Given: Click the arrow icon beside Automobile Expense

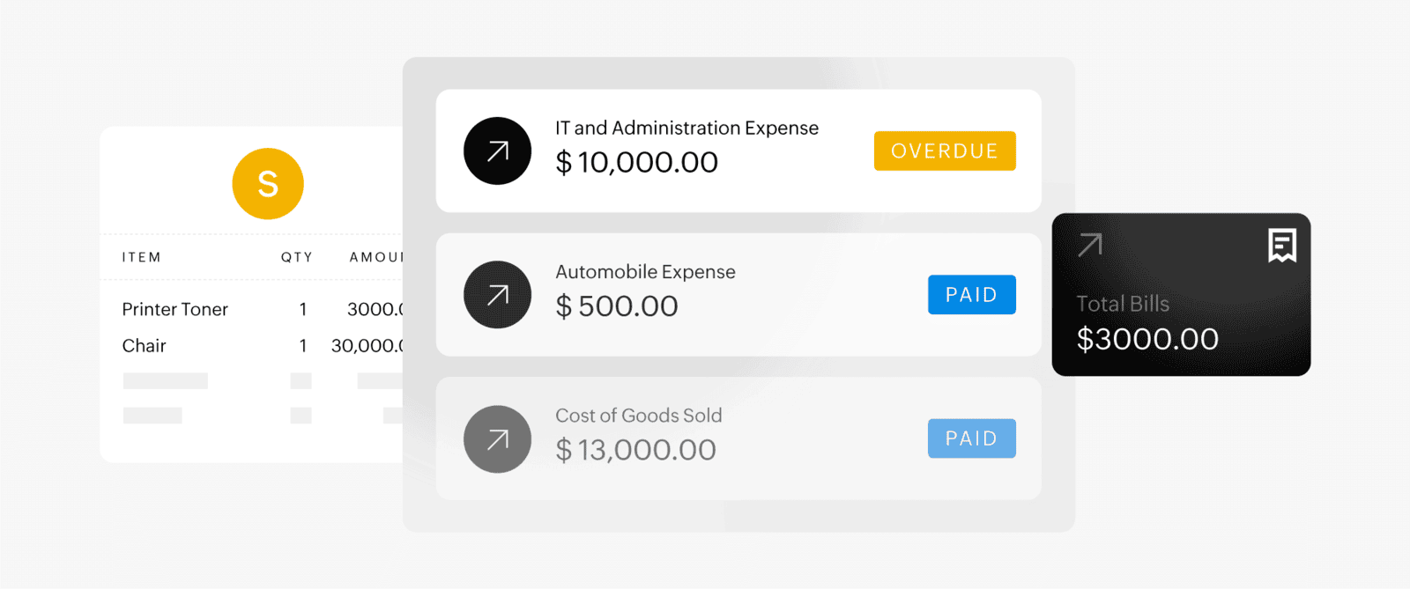Looking at the screenshot, I should [497, 295].
